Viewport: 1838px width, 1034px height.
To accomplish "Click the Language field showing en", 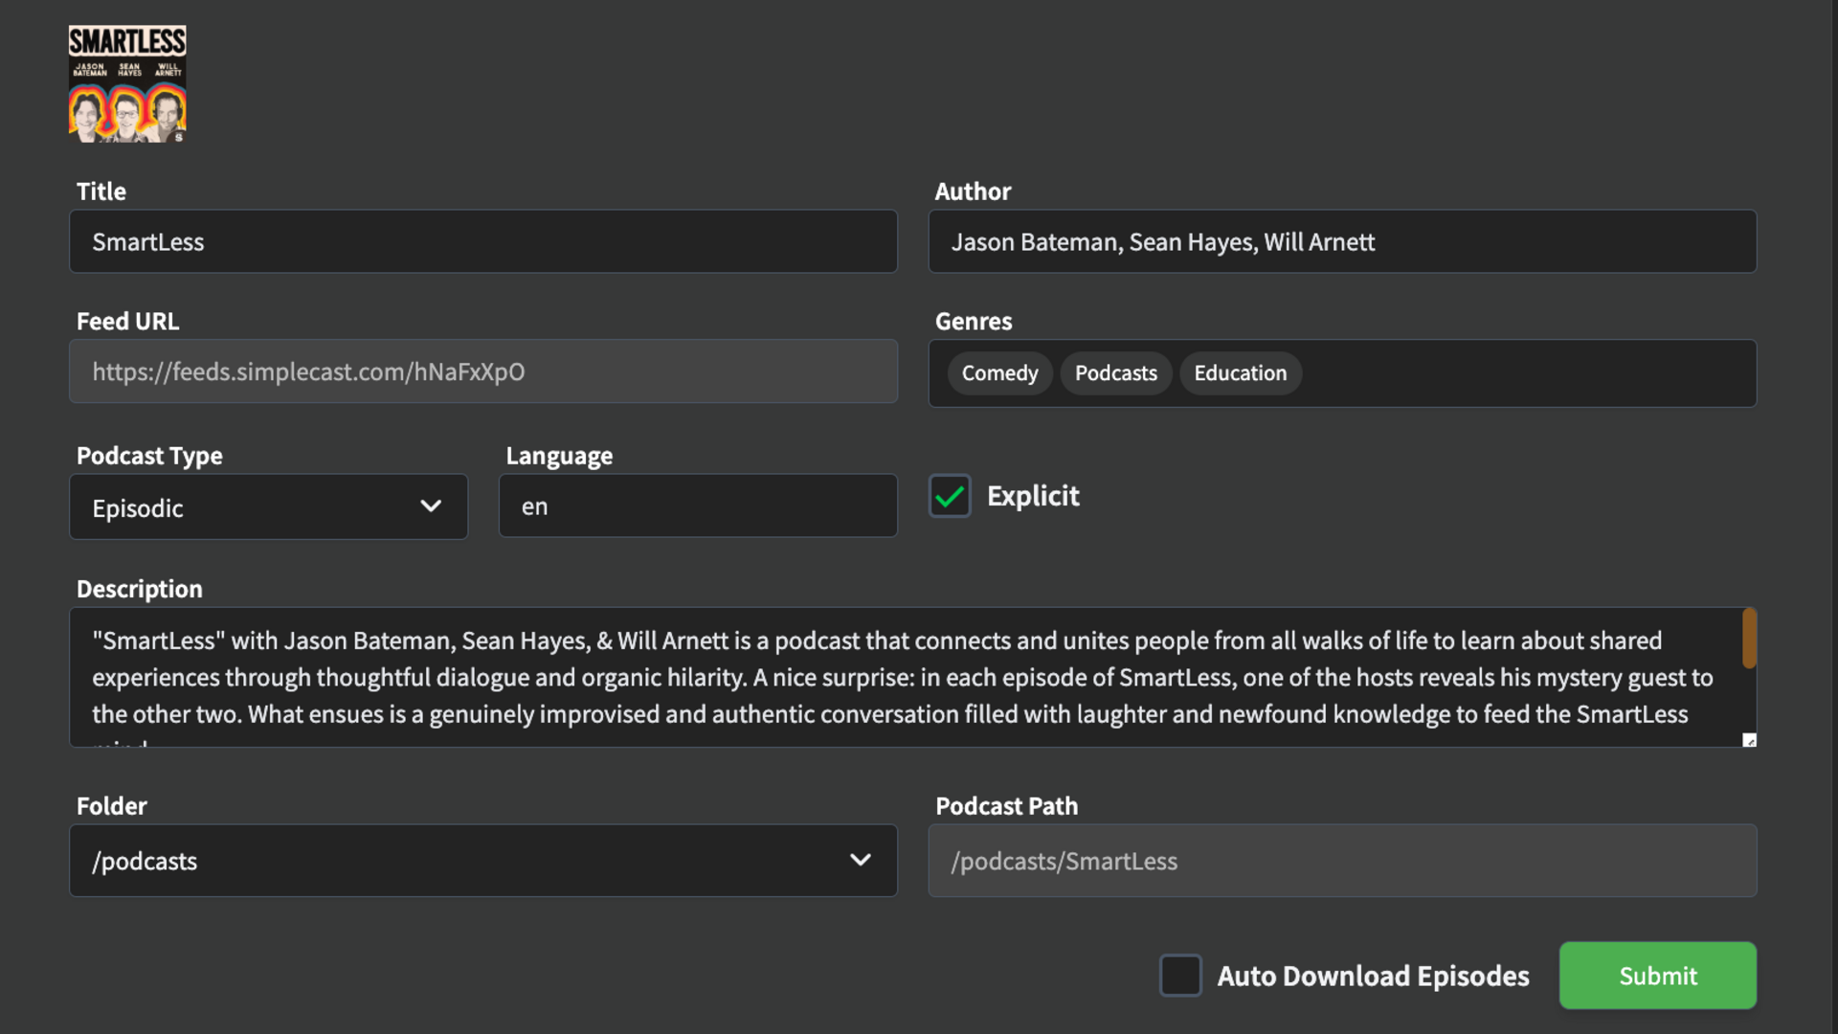I will (698, 506).
